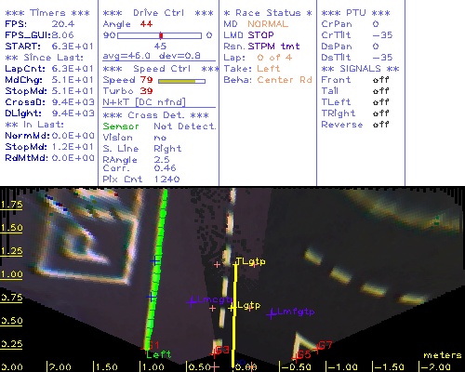Select the Lmcgtp purple cross marker
The width and height of the screenshot is (465, 372).
point(192,300)
